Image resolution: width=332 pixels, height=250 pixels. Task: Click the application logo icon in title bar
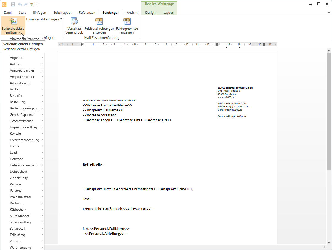(x=4, y=4)
